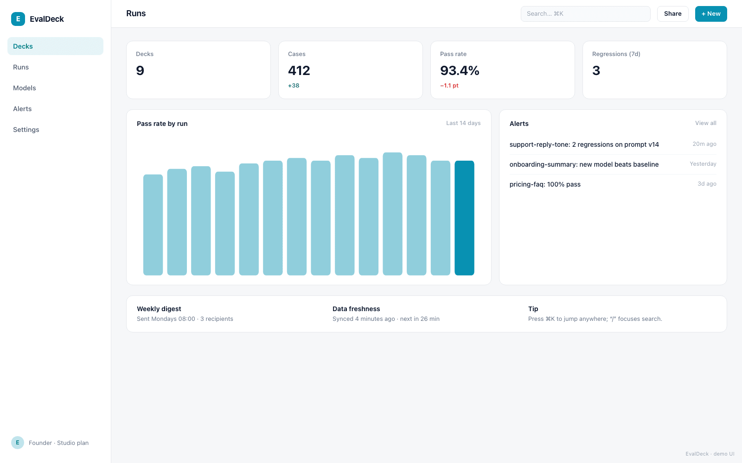This screenshot has height=463, width=742.
Task: Open the pricing-faq 100% pass alert
Action: (613, 184)
